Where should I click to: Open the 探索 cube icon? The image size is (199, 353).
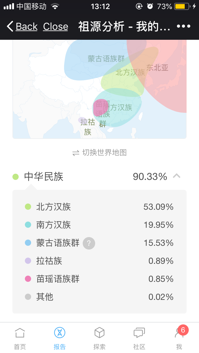coord(99,332)
